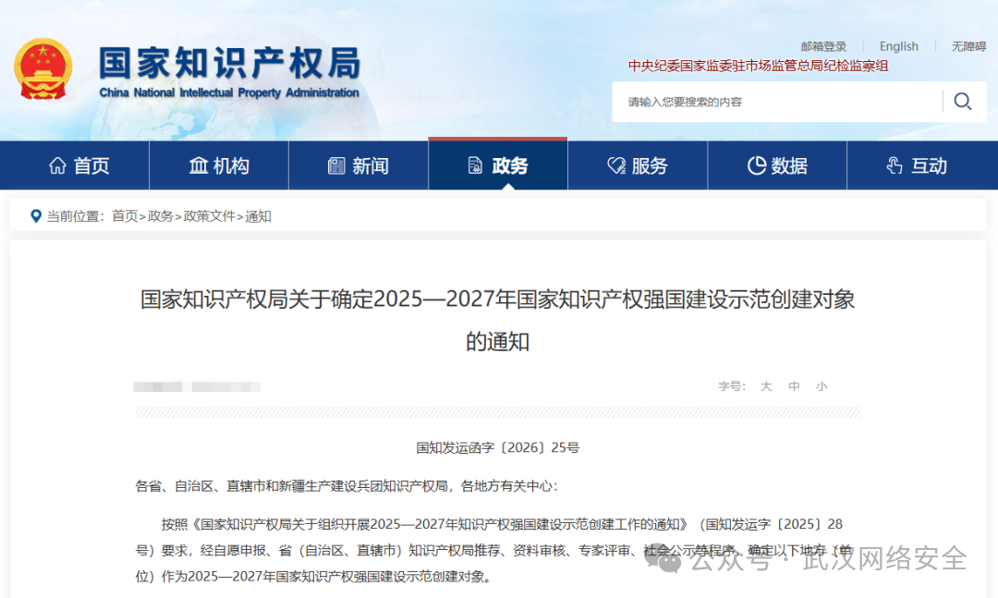
Task: Set font size to 中
Action: [794, 386]
